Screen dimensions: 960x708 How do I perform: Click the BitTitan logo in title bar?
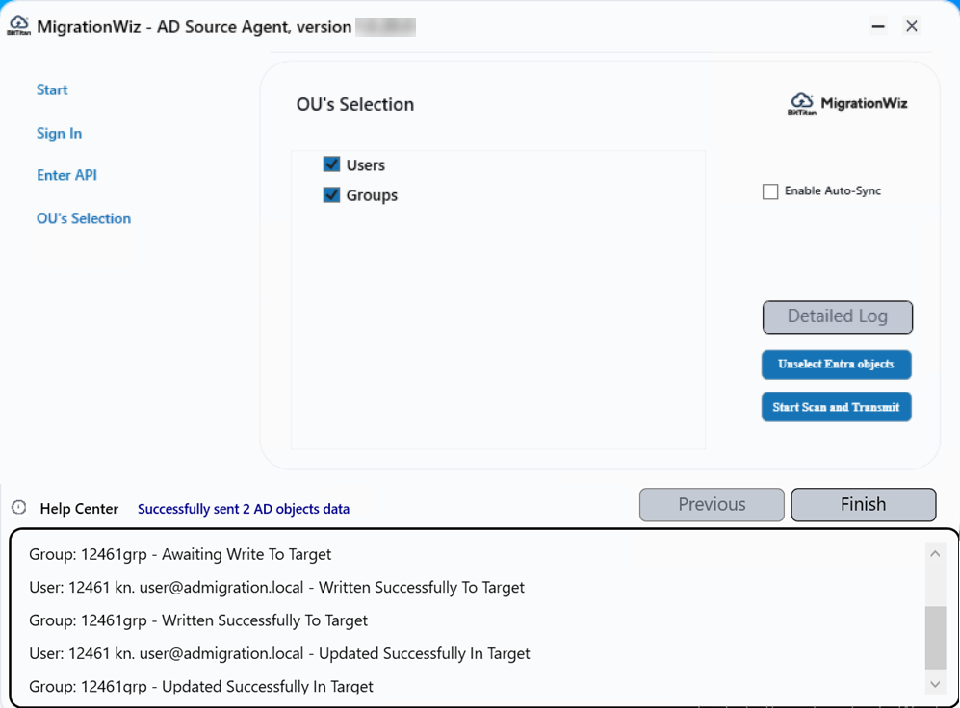click(x=18, y=26)
